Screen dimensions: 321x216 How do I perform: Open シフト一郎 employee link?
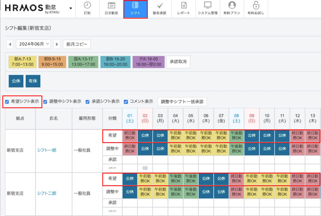click(47, 150)
